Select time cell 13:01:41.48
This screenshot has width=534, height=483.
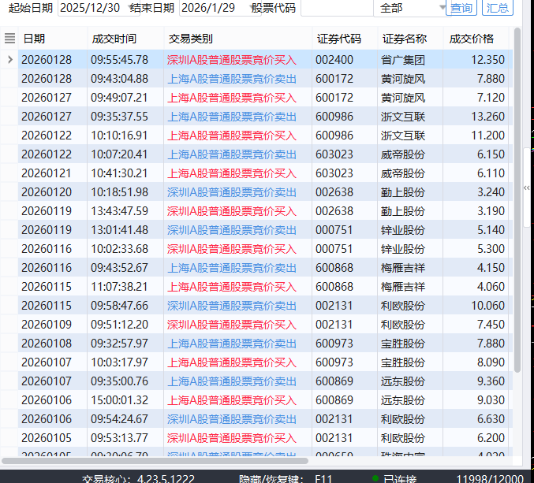point(125,230)
